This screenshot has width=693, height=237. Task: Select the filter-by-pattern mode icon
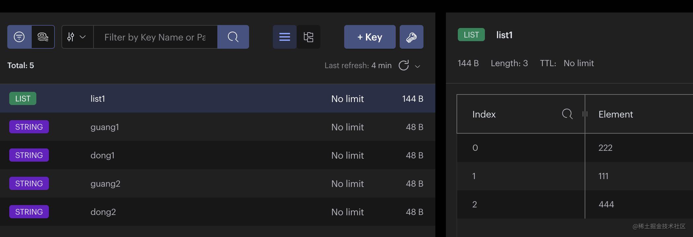[19, 37]
